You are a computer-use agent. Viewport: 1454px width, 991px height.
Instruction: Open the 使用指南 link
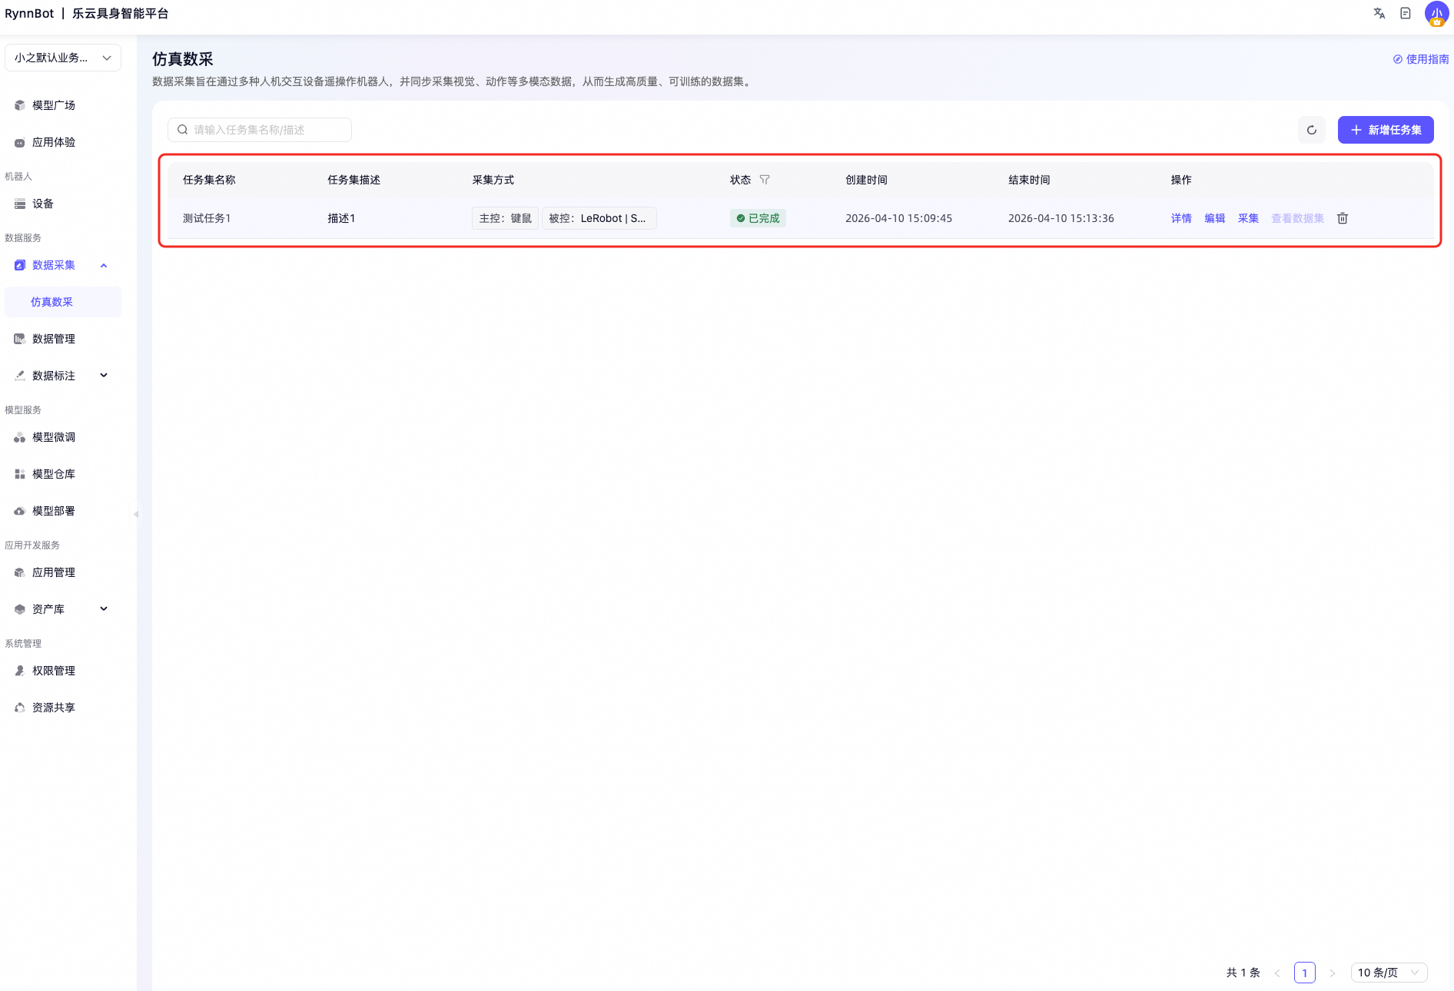tap(1421, 59)
